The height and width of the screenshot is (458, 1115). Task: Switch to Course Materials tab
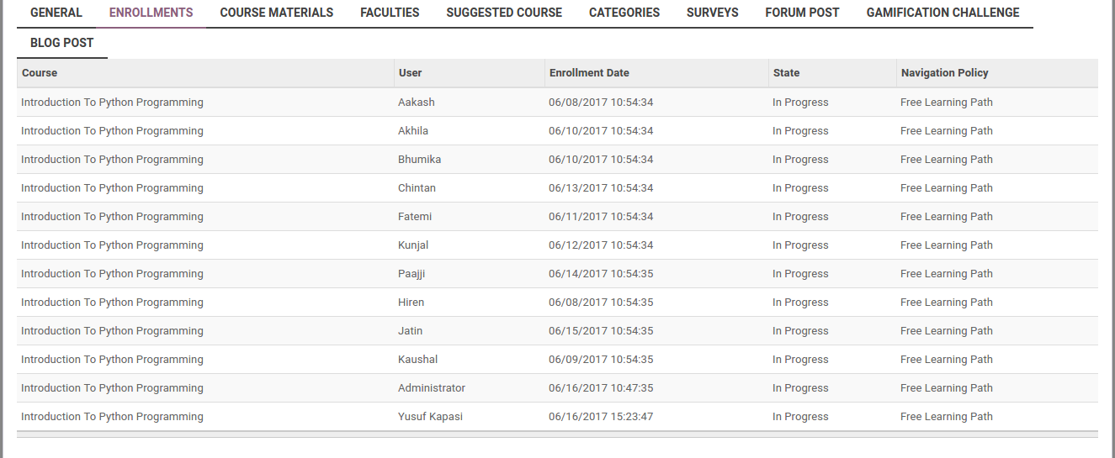pos(277,13)
